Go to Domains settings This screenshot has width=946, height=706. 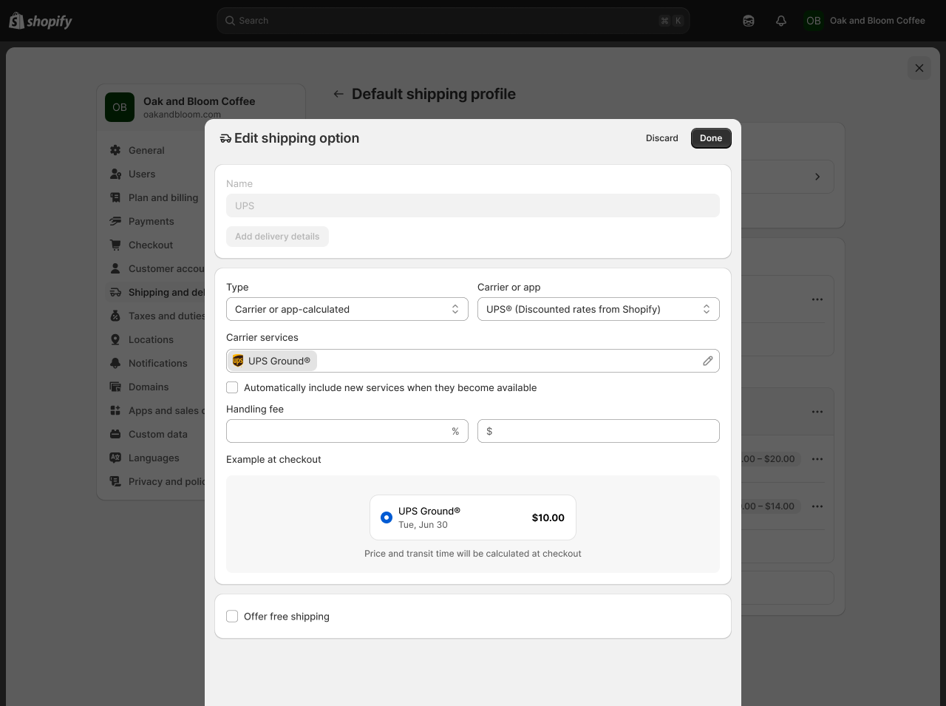coord(149,387)
